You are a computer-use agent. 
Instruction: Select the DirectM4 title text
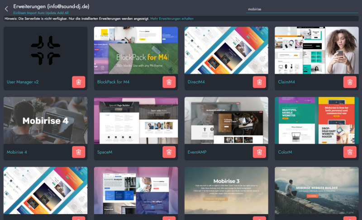point(196,82)
